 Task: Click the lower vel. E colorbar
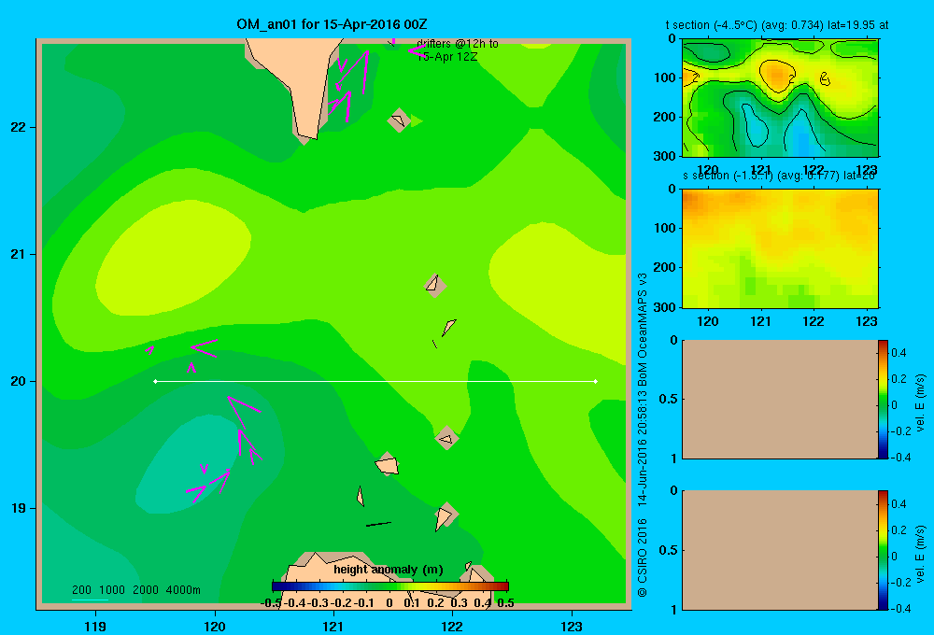click(x=883, y=550)
